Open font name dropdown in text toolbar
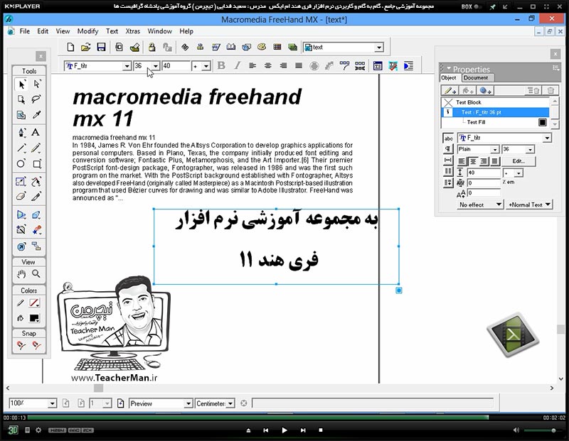Viewport: 569px width, 441px height. (x=127, y=66)
